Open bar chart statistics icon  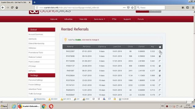(104, 99)
